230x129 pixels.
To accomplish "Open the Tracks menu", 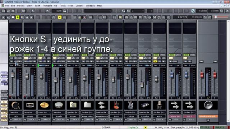I will (x=63, y=6).
